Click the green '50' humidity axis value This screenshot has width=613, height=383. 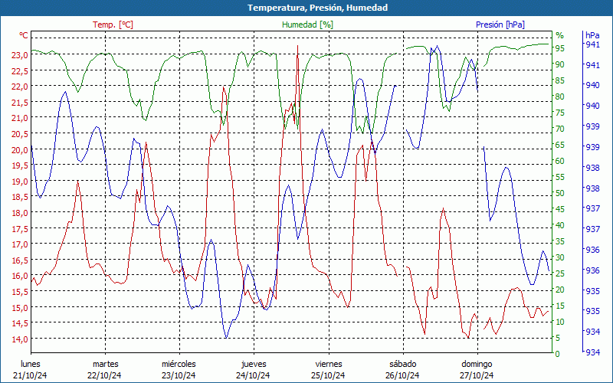coord(560,193)
